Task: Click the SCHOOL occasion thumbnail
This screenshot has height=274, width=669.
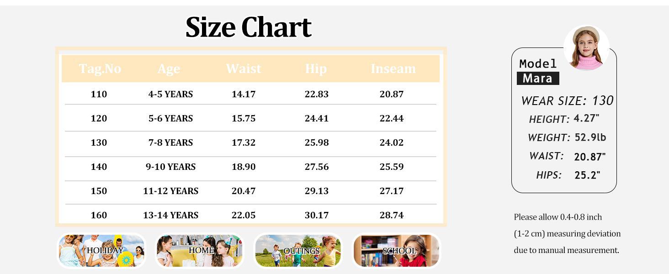Action: click(x=396, y=250)
